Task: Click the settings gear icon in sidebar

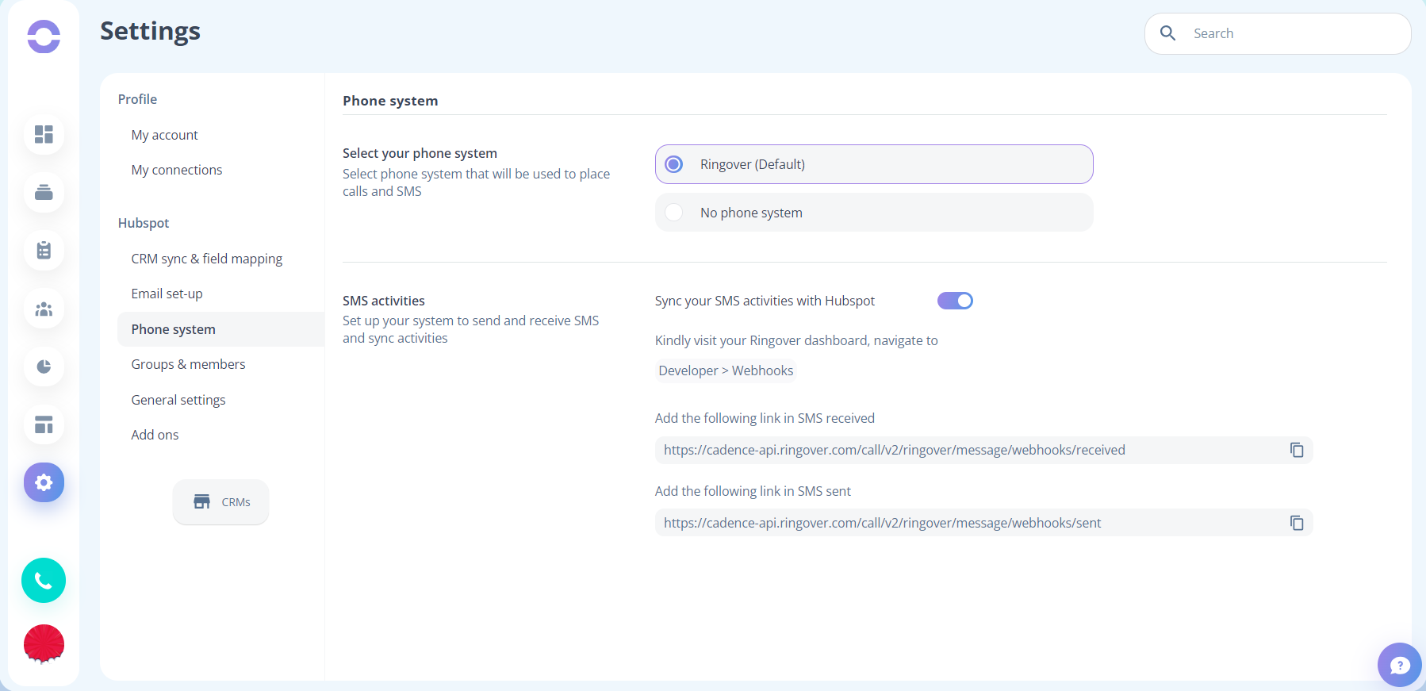Action: [44, 482]
